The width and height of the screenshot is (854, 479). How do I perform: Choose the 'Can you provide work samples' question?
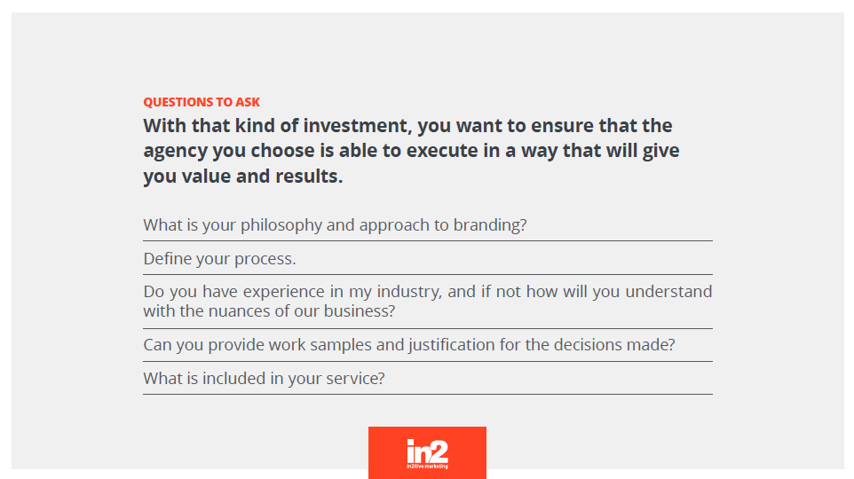click(x=409, y=344)
